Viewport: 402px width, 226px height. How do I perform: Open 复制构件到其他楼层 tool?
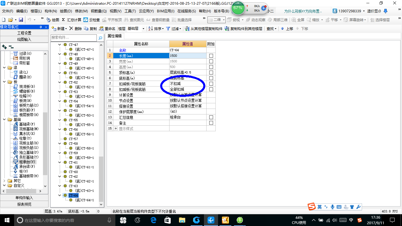pyautogui.click(x=243, y=29)
